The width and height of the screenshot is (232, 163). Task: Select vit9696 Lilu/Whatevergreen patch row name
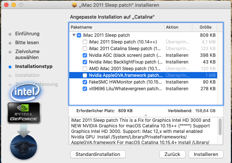coord(126,89)
